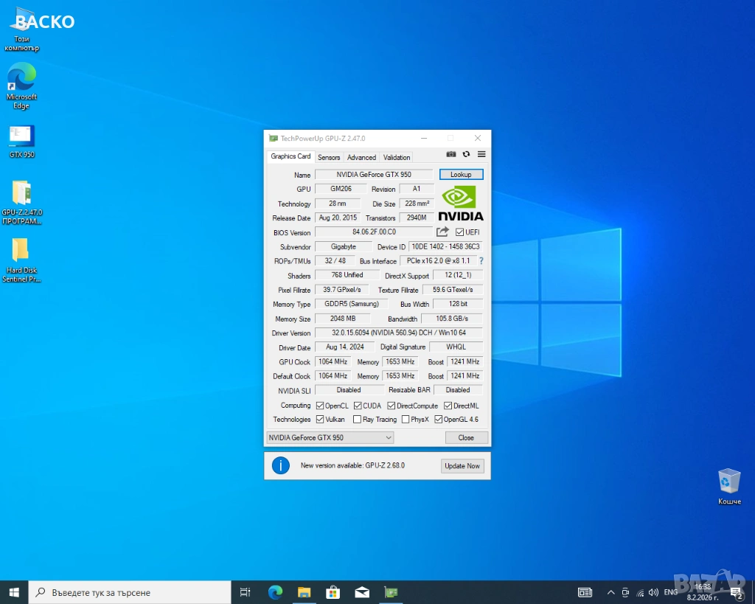This screenshot has height=604, width=755.
Task: Toggle the PhysX checkbox
Action: coord(406,420)
